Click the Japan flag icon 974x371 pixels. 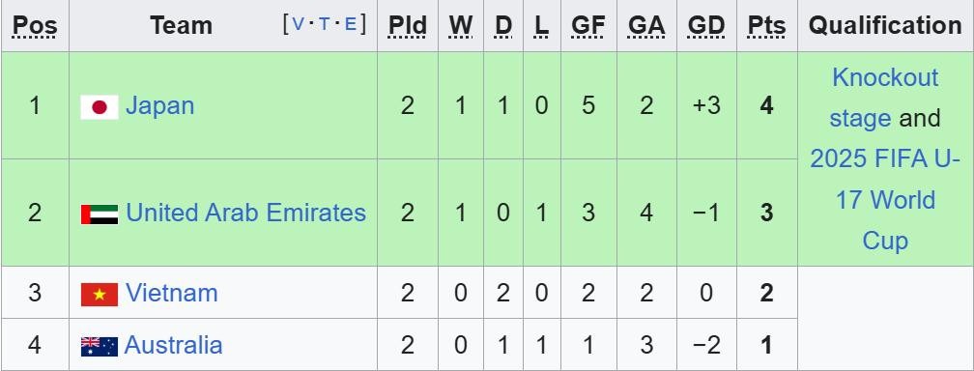pos(100,107)
